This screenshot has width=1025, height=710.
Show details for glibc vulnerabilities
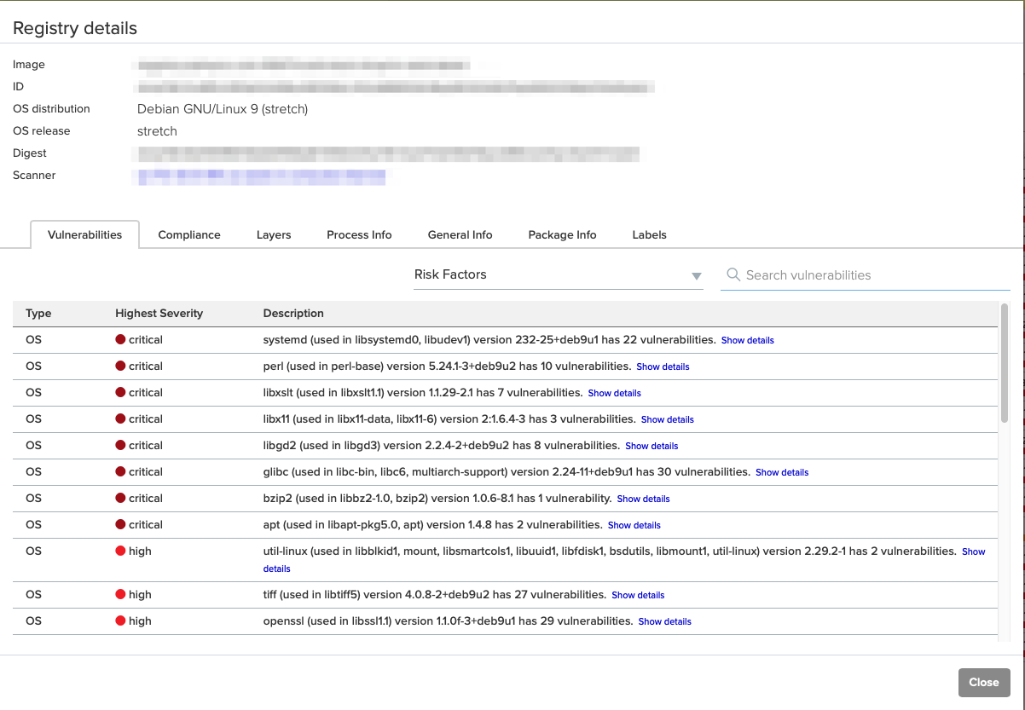pos(781,472)
